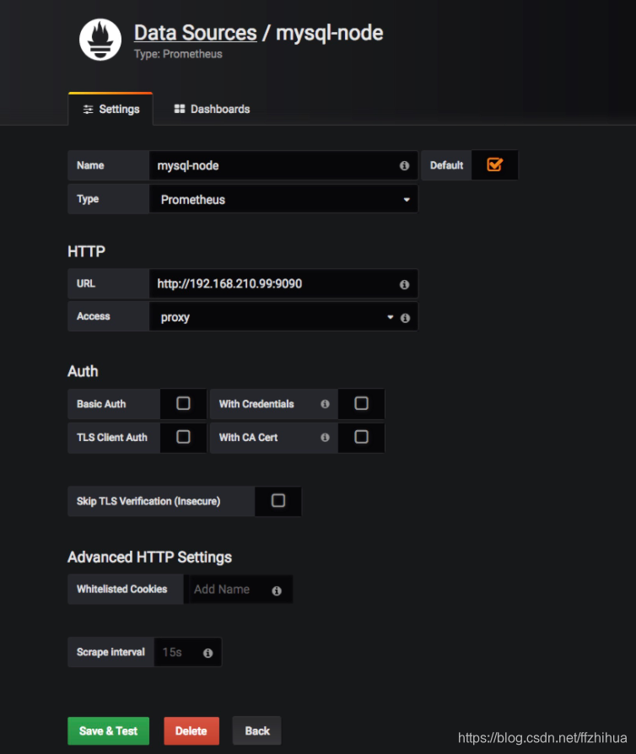
Task: Click the Whitelisted Cookies info icon
Action: point(277,590)
